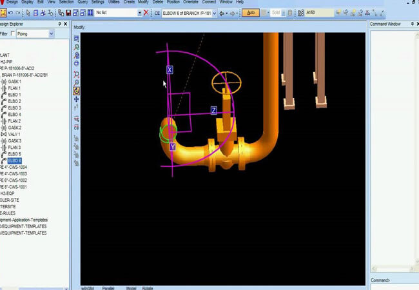Image resolution: width=419 pixels, height=290 pixels.
Task: Click the blue grid list icon
Action: (x=91, y=12)
